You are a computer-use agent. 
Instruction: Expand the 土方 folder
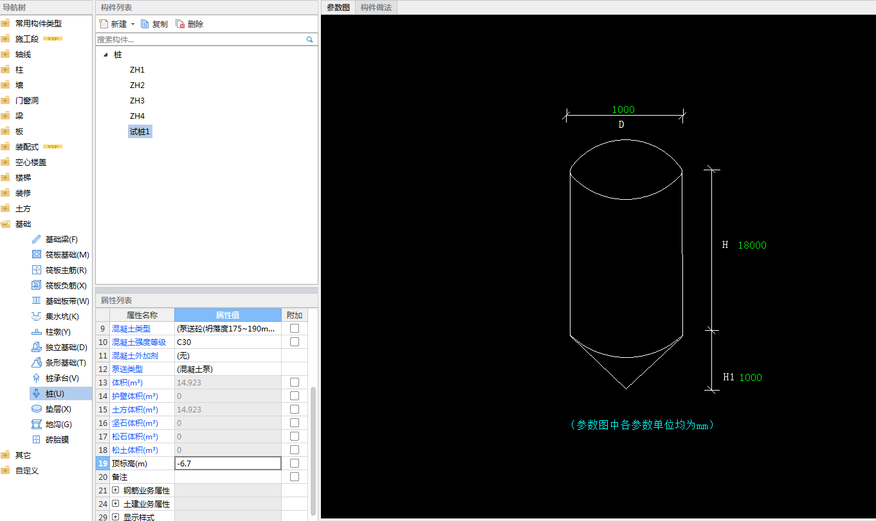tap(6, 208)
